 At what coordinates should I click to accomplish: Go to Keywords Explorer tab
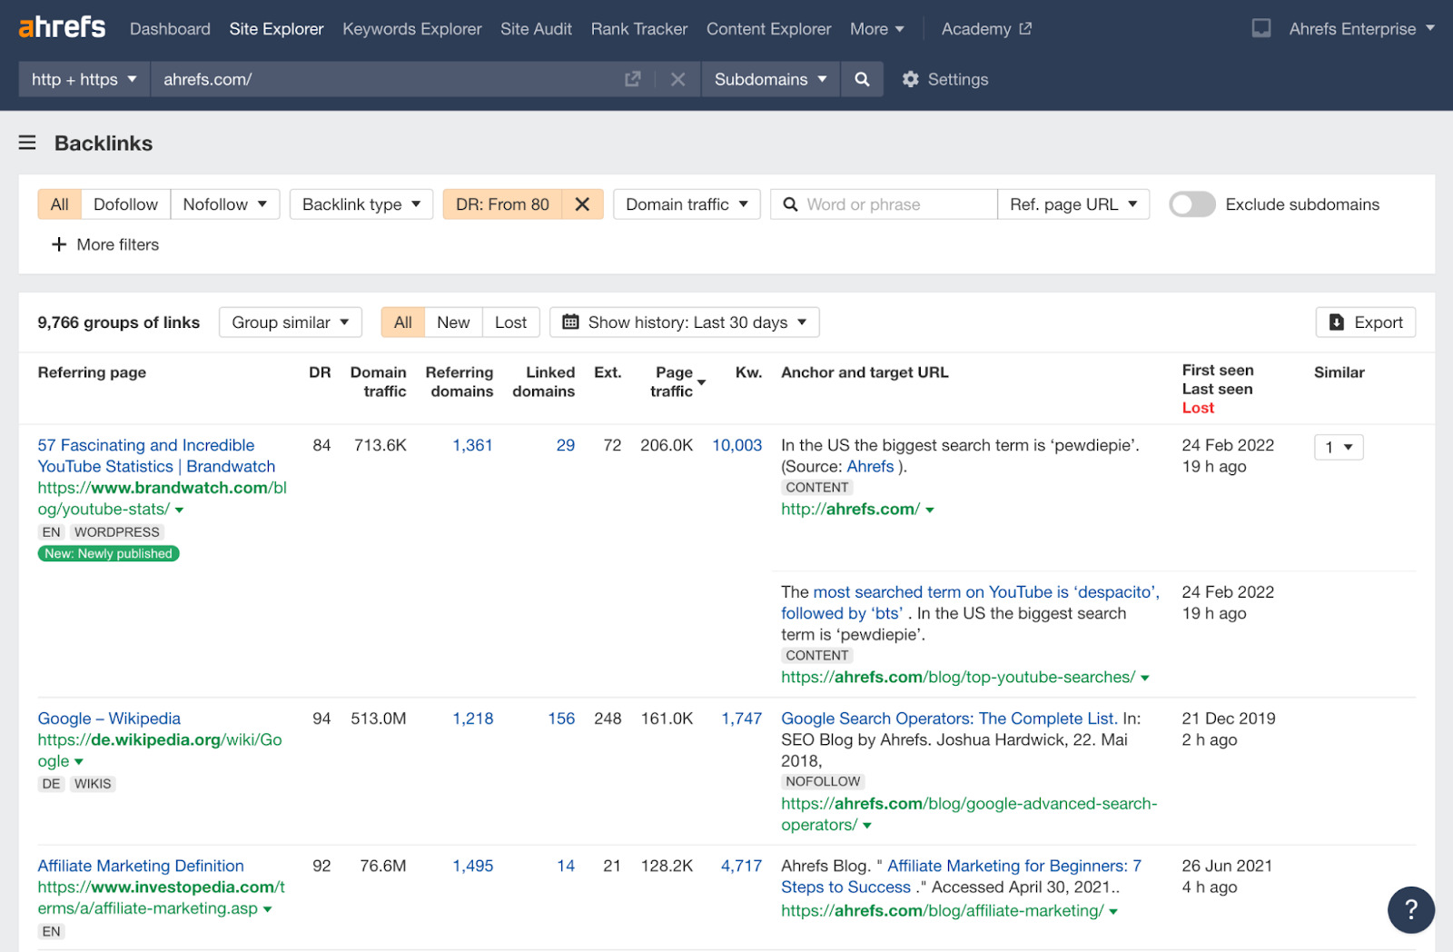pos(411,29)
